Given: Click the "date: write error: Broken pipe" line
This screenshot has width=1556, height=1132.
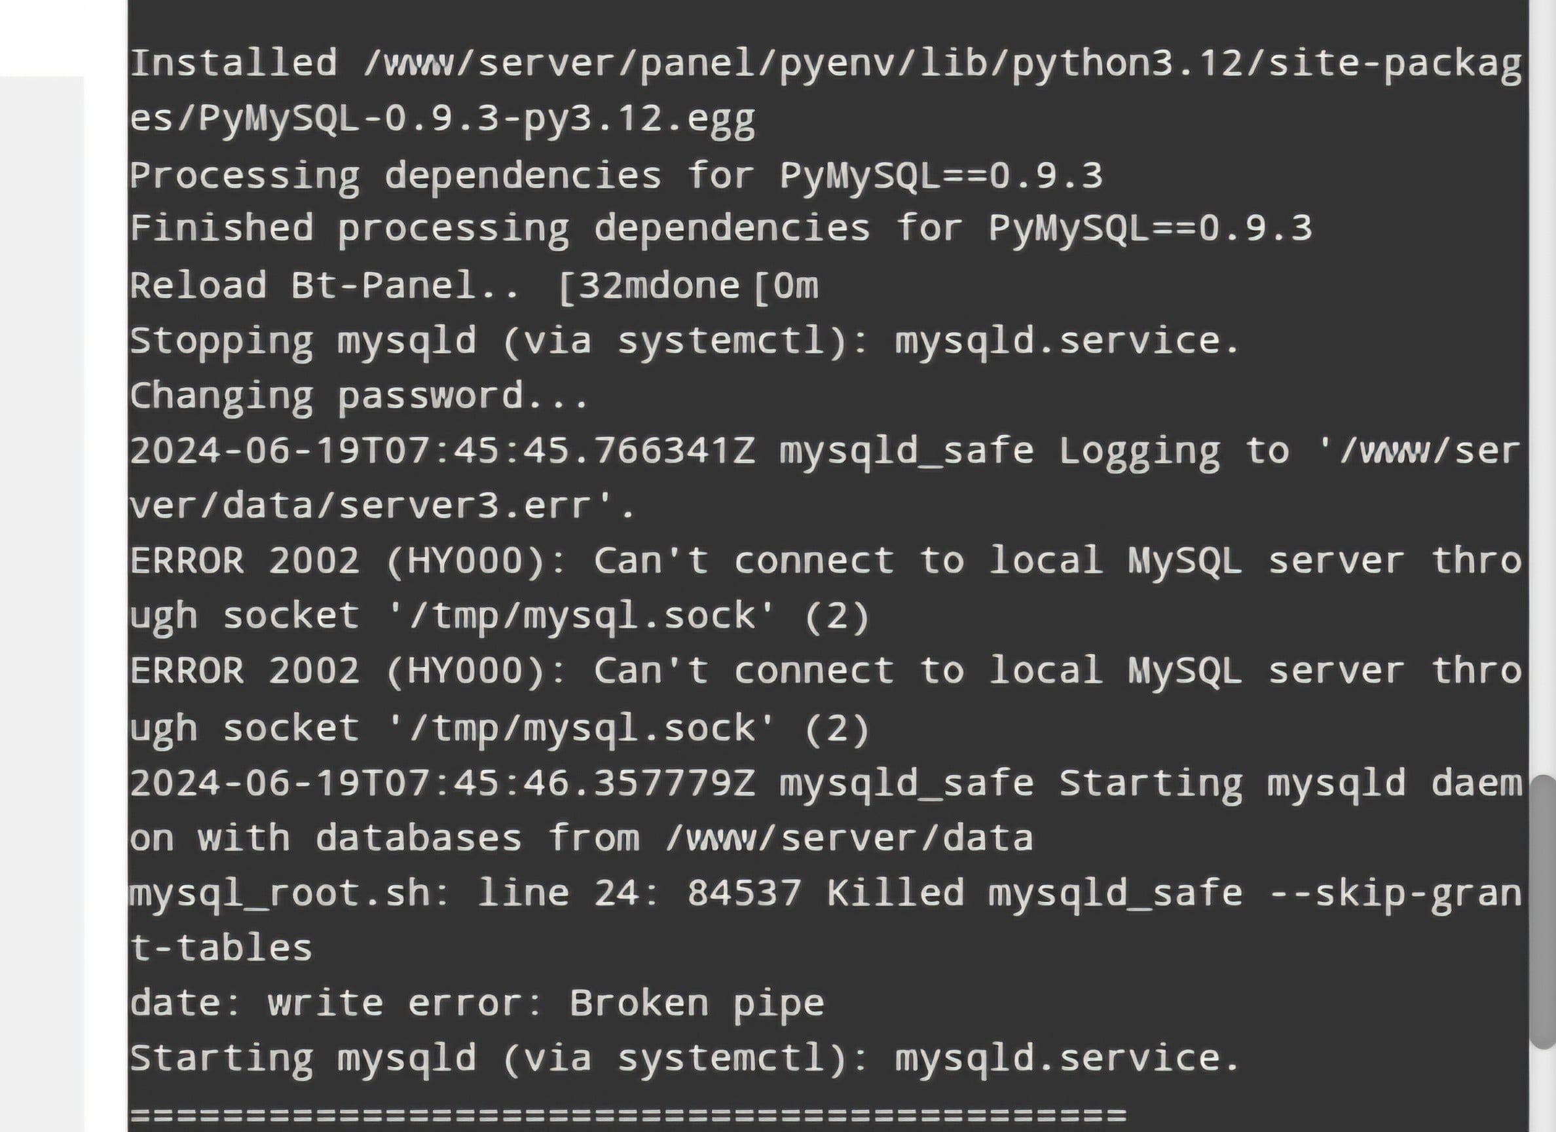Looking at the screenshot, I should click(477, 1003).
